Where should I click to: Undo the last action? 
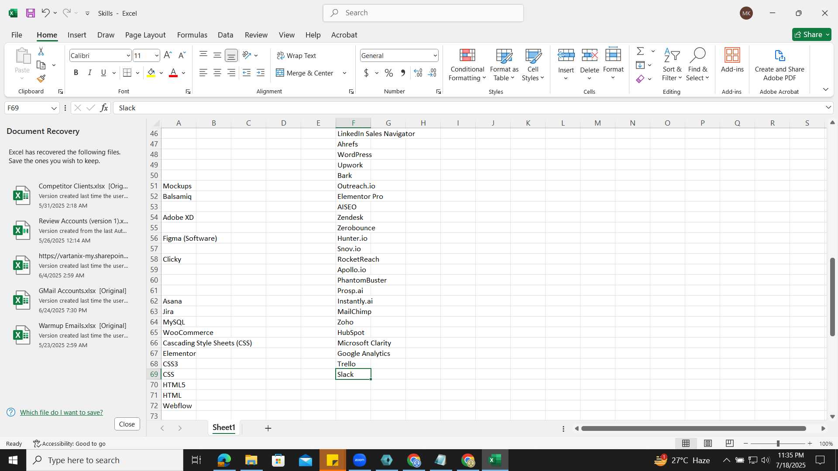coord(45,13)
